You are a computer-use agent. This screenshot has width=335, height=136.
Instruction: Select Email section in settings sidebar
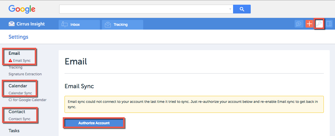point(14,53)
